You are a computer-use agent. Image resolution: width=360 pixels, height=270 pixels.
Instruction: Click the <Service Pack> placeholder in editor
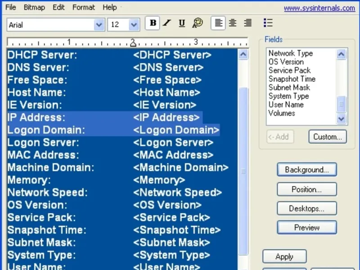171,218
